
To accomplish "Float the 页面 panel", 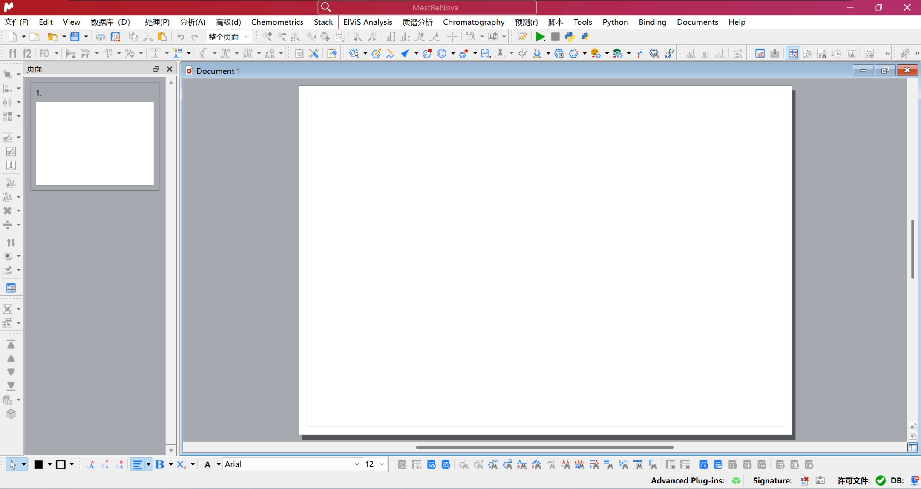I will [x=156, y=69].
